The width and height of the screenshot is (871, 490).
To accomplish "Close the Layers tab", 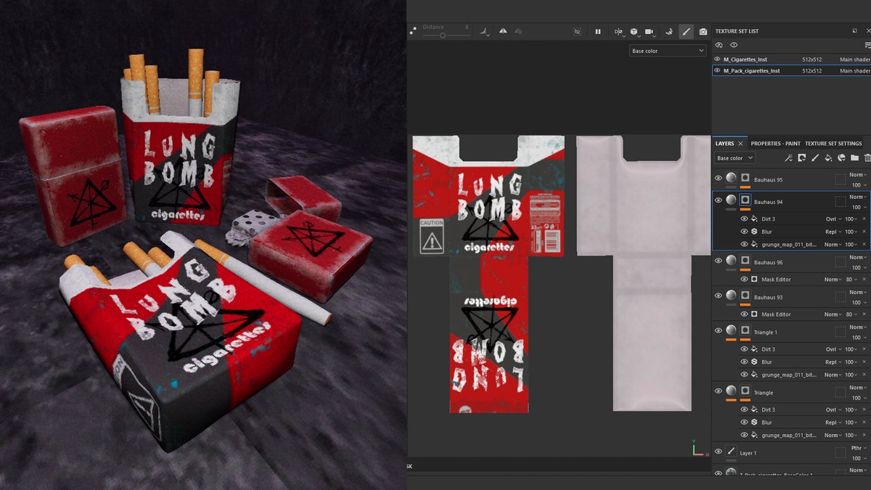I will pyautogui.click(x=740, y=144).
